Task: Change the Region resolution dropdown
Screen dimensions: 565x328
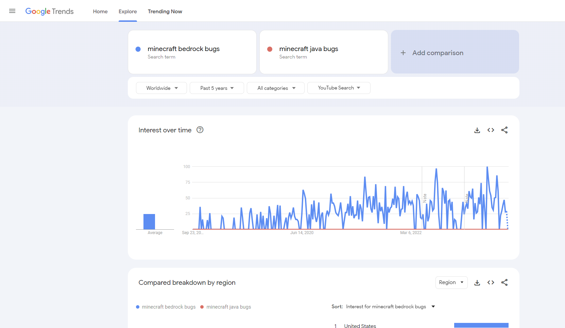Action: click(451, 282)
